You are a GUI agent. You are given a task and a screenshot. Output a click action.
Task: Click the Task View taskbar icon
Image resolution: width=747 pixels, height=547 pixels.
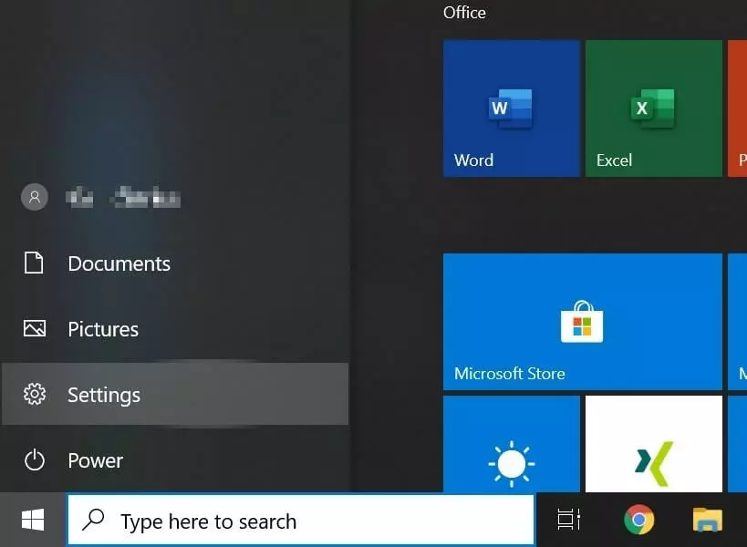pyautogui.click(x=569, y=521)
